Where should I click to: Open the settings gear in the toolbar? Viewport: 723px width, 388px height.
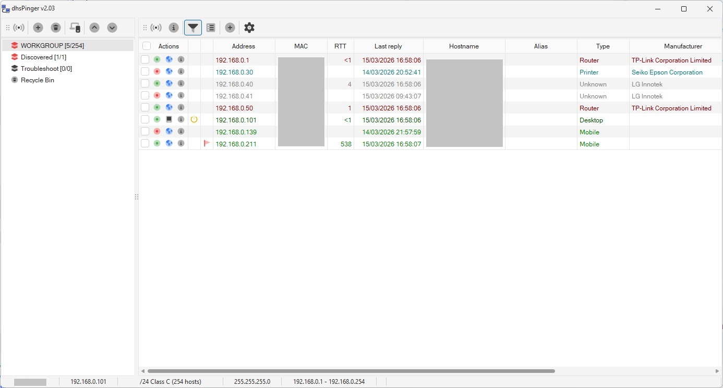pos(249,28)
